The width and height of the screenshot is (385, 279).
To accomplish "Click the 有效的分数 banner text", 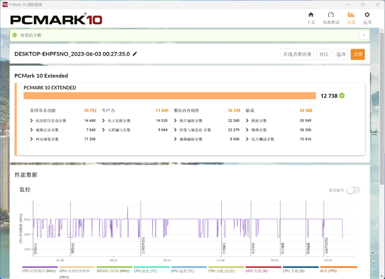I will tap(31, 35).
